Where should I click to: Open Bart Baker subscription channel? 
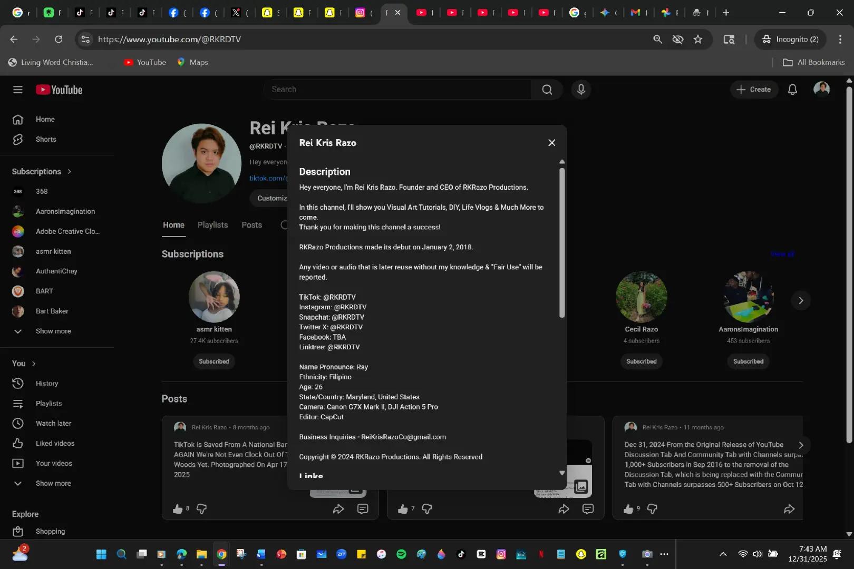click(57, 311)
